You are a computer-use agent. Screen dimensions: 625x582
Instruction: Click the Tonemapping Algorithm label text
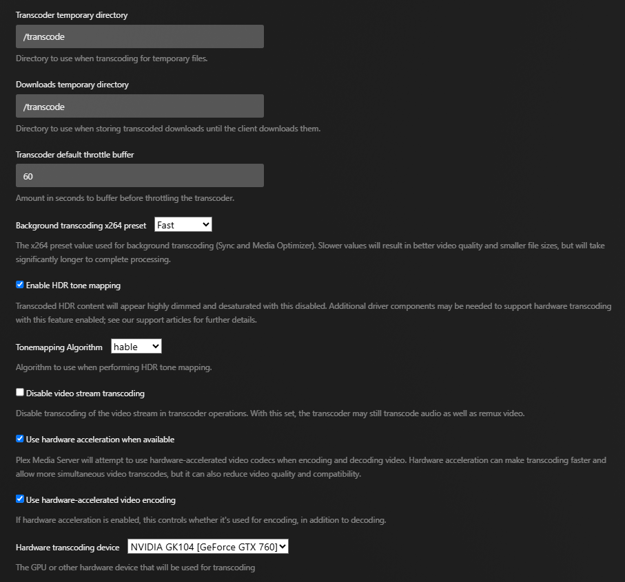tap(59, 347)
